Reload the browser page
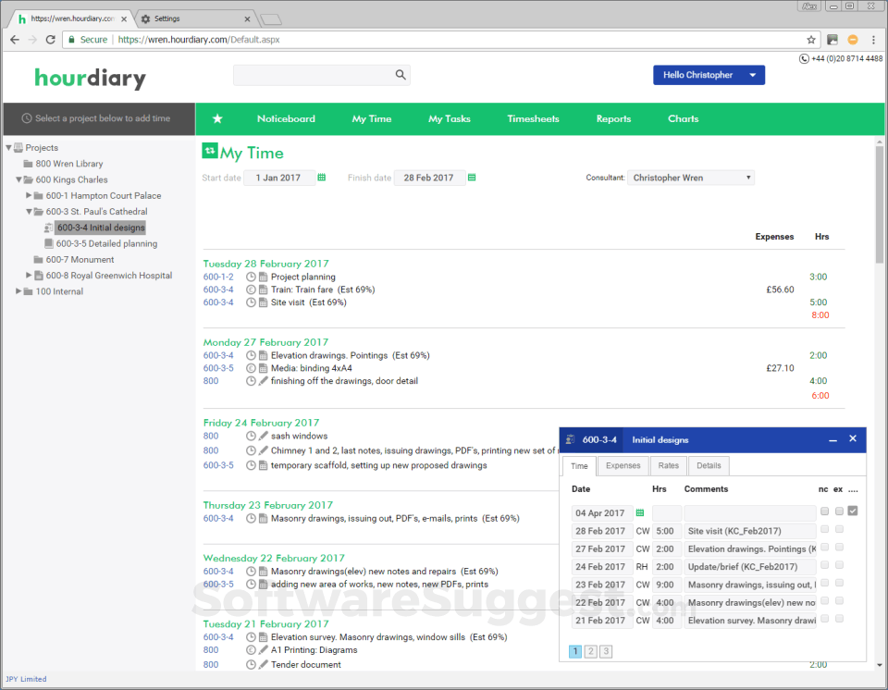Image resolution: width=888 pixels, height=690 pixels. (x=50, y=40)
